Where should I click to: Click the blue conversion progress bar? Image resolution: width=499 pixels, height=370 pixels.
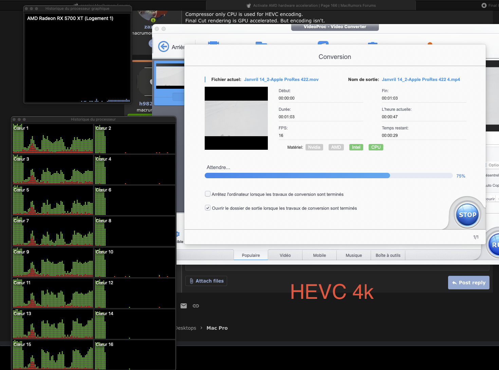click(329, 176)
